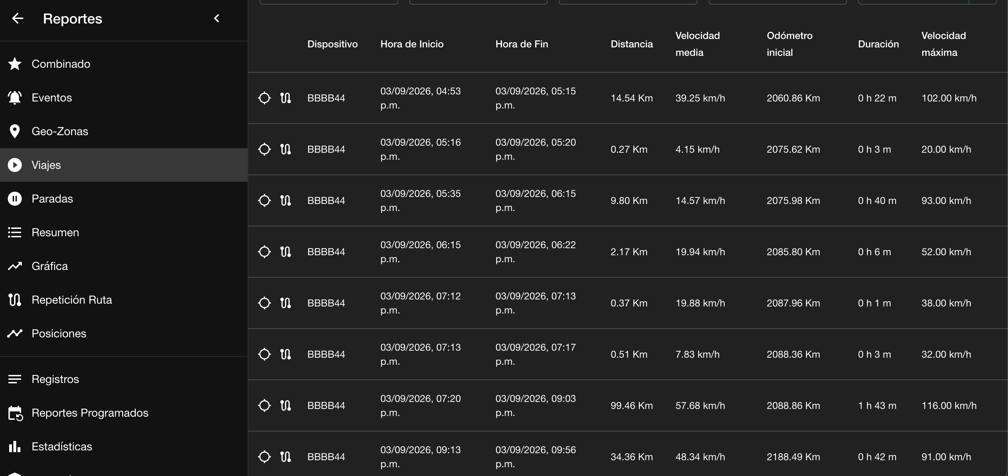
Task: Click the back arrow beside Reportes
Action: [18, 18]
